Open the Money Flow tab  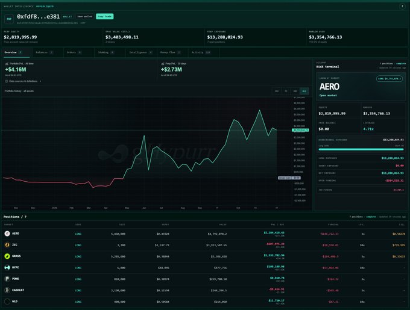(172, 52)
